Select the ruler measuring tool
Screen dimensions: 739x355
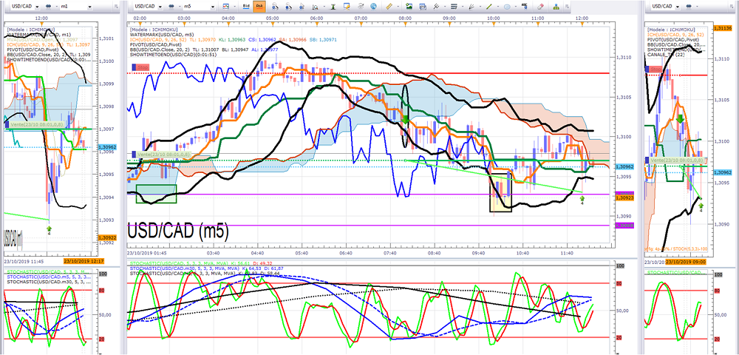pyautogui.click(x=389, y=7)
